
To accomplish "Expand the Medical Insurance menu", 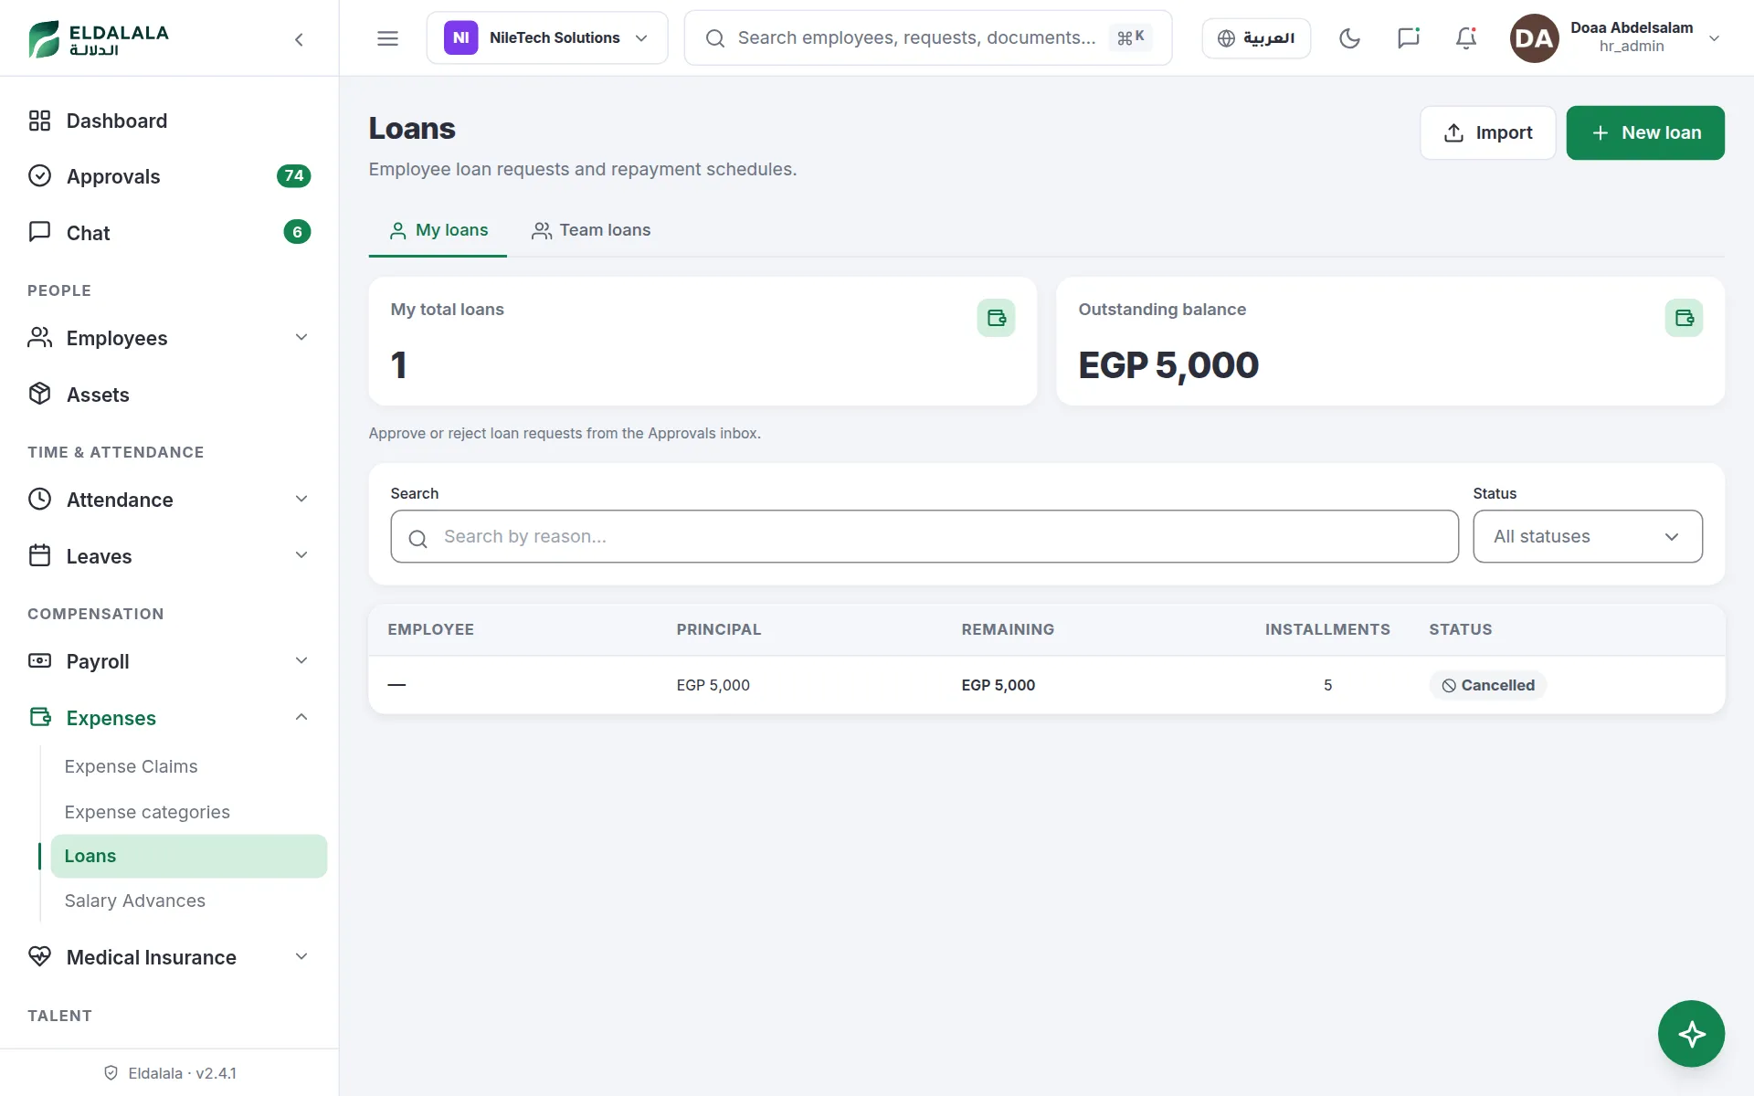I will [169, 957].
